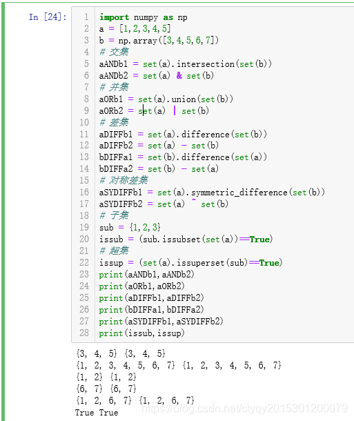Click the 'aANDb2 = set(a) & set(b)' line
The width and height of the screenshot is (354, 421).
[x=157, y=76]
